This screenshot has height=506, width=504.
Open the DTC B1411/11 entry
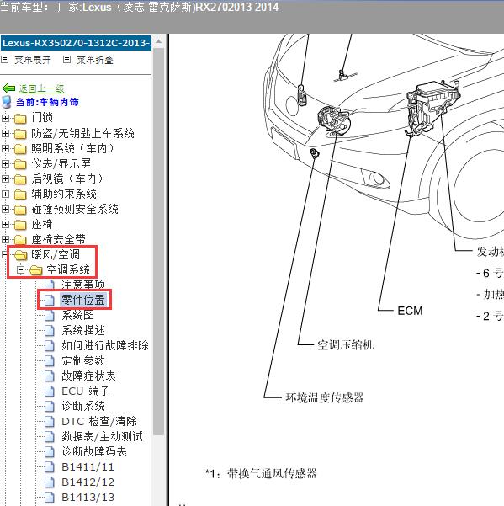(x=88, y=467)
